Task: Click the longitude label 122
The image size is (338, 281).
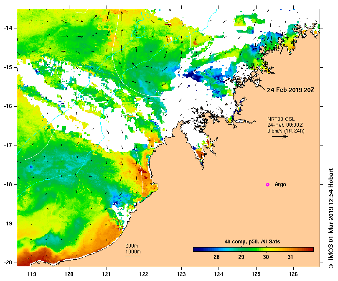Action: point(144,274)
